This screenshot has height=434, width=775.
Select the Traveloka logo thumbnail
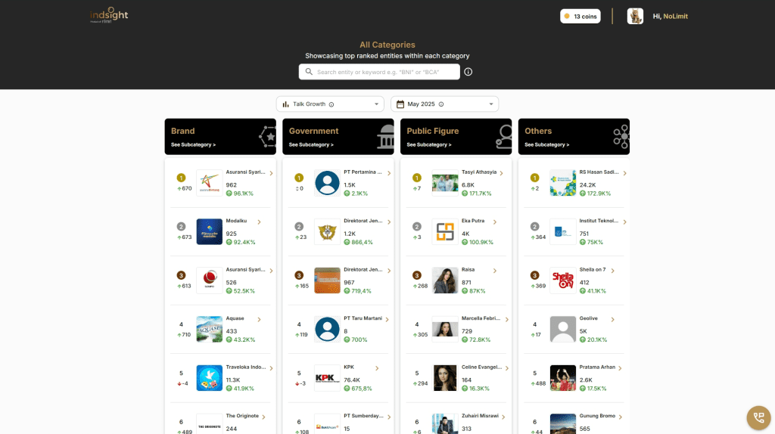209,378
